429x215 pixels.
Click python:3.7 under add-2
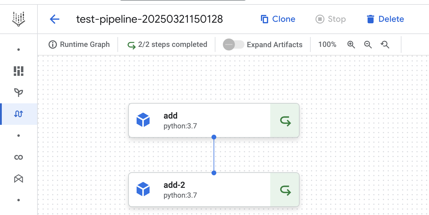180,195
